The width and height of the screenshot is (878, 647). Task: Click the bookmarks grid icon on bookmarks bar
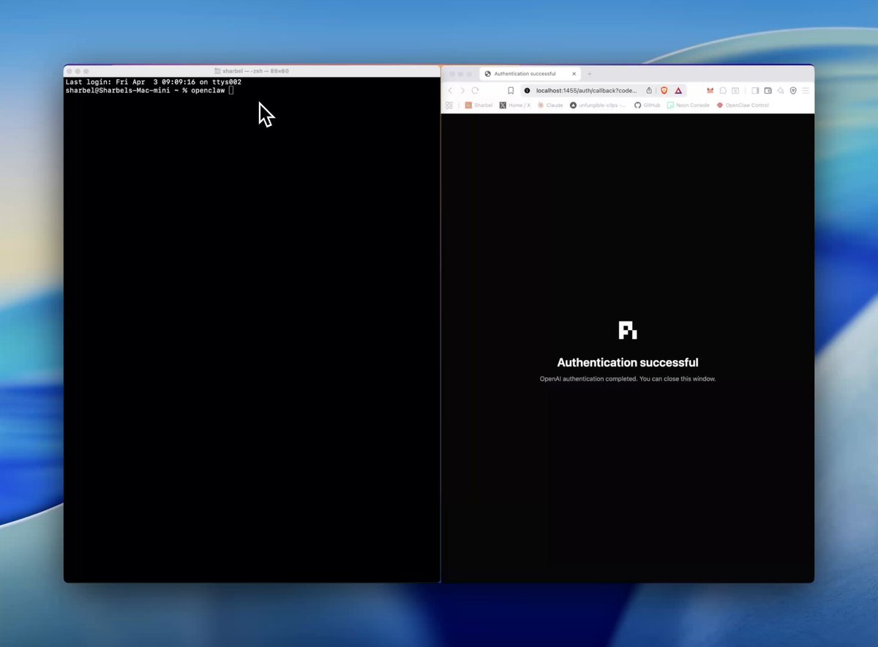449,105
